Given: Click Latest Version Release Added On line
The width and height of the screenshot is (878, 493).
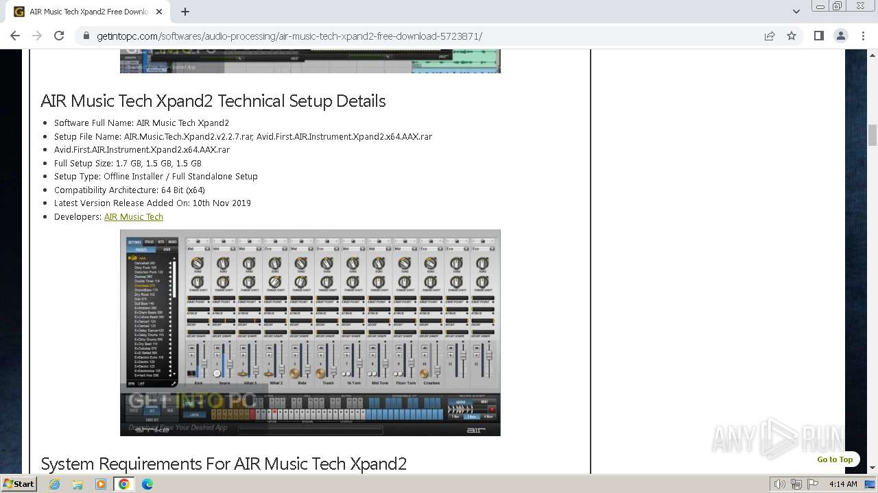Looking at the screenshot, I should [x=152, y=203].
